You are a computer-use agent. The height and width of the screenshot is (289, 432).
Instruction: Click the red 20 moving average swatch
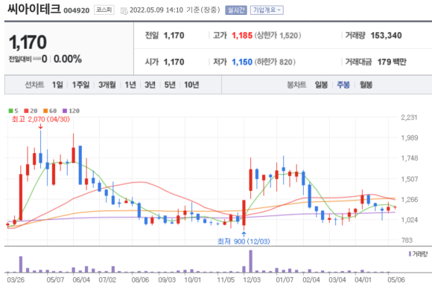(26, 111)
